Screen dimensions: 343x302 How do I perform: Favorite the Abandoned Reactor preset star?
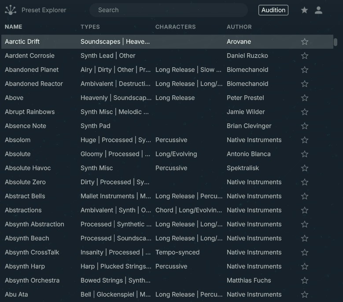coord(305,84)
